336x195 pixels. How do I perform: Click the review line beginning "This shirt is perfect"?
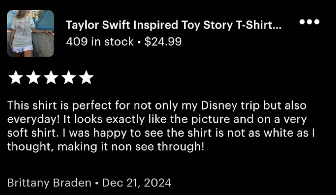(157, 105)
